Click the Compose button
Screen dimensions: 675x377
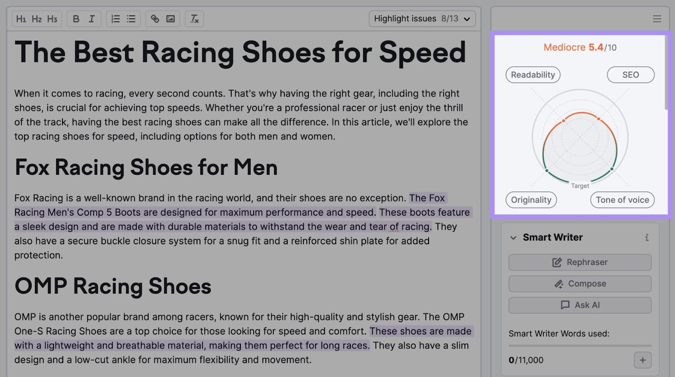[x=580, y=284]
